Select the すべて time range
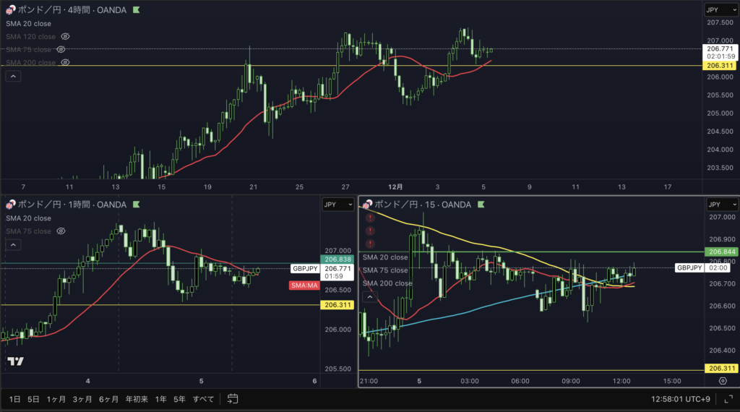 click(205, 399)
